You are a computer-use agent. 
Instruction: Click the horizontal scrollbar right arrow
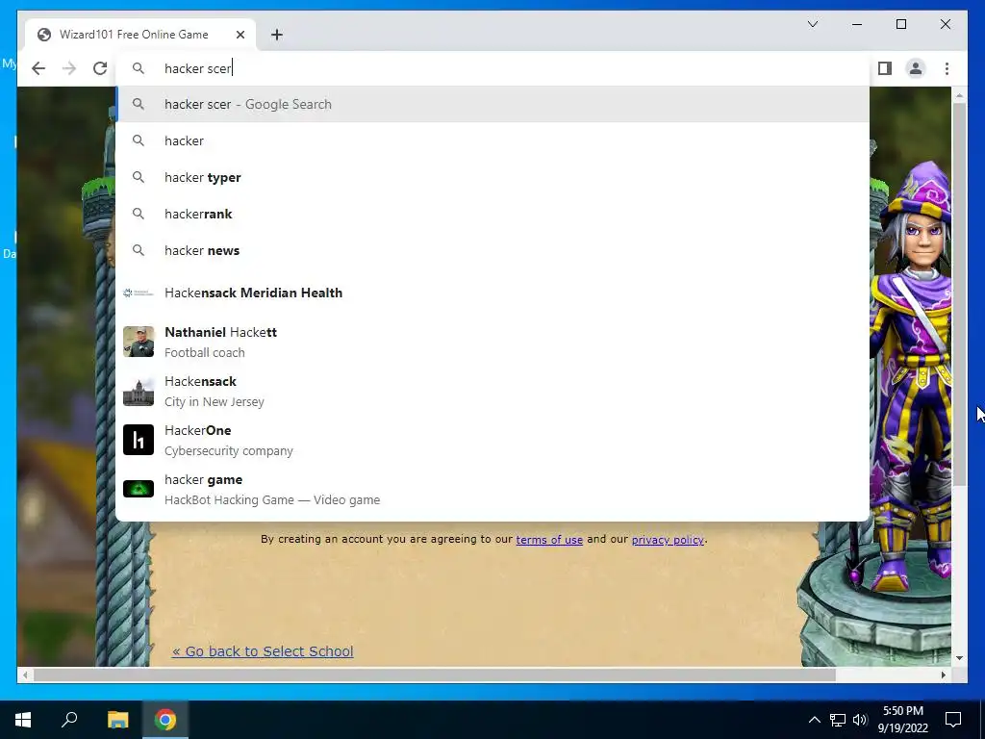(x=944, y=675)
